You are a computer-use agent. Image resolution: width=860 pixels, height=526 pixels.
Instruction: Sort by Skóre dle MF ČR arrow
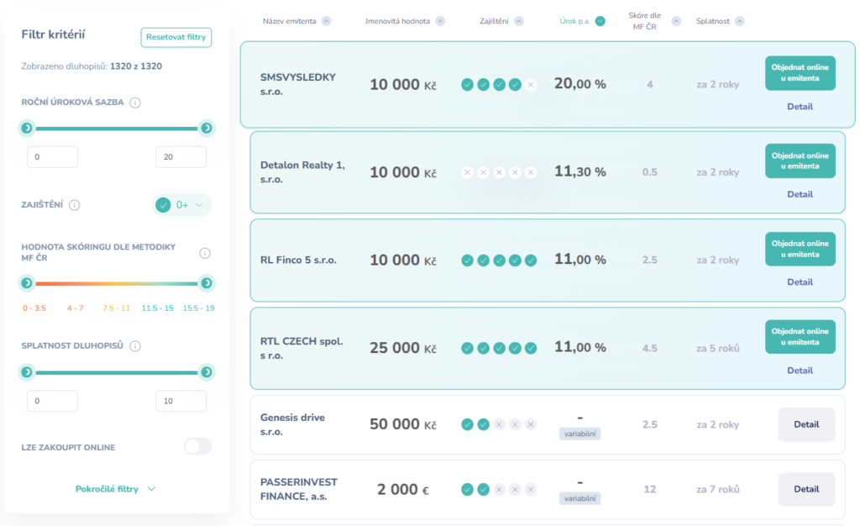(675, 21)
